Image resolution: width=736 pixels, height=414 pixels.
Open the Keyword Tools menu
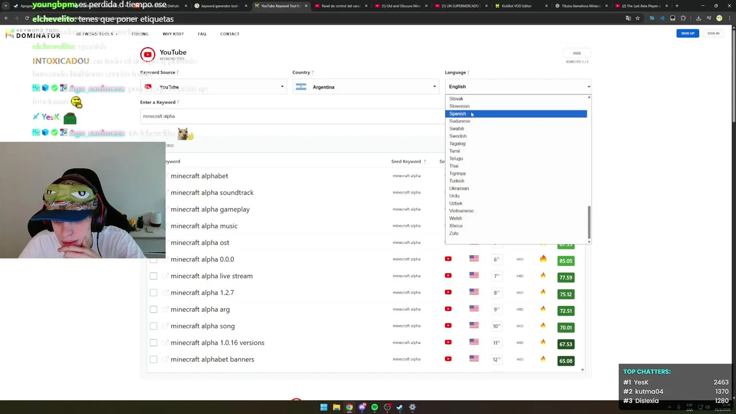97,34
